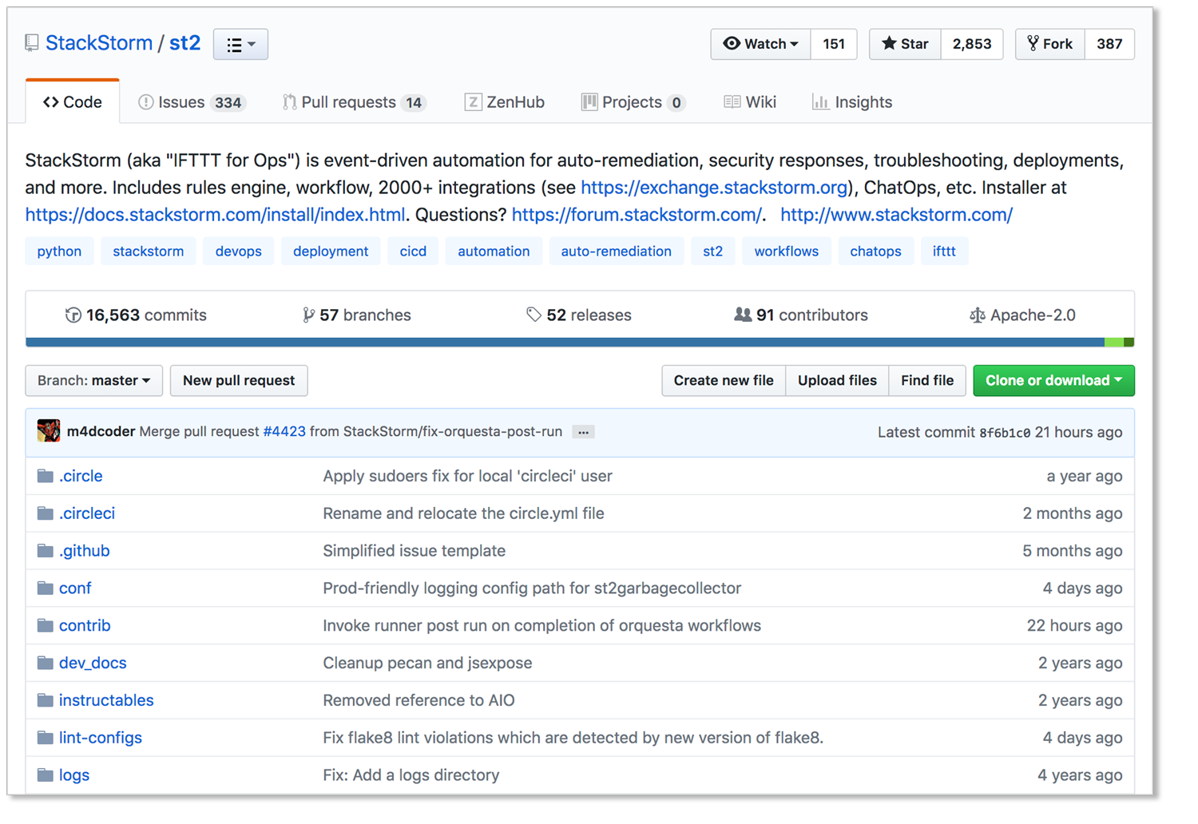Open the Pull requests tab
This screenshot has height=824, width=1198.
(x=355, y=102)
